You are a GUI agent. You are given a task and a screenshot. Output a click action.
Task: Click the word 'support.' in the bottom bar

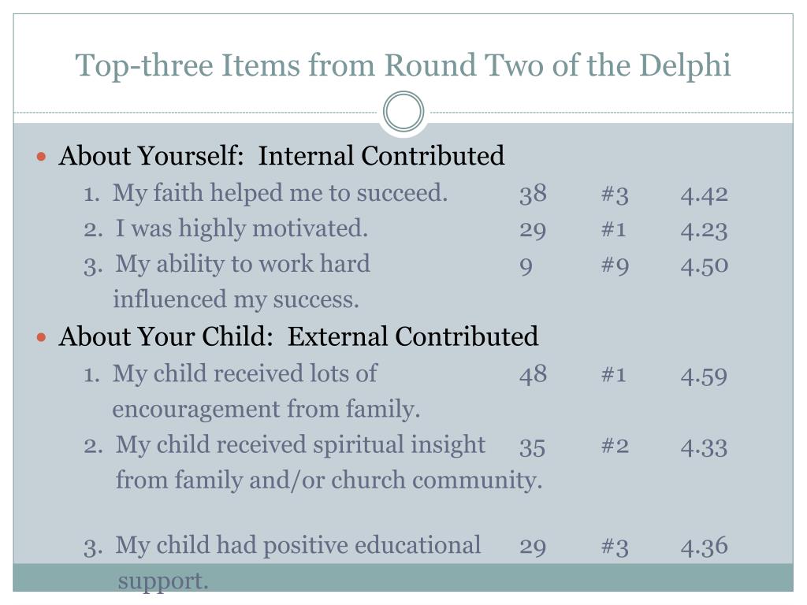click(x=163, y=582)
